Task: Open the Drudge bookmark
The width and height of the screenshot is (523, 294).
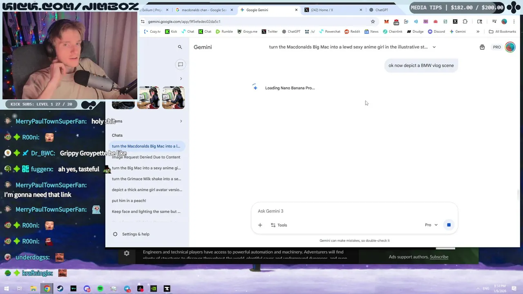Action: 415,31
